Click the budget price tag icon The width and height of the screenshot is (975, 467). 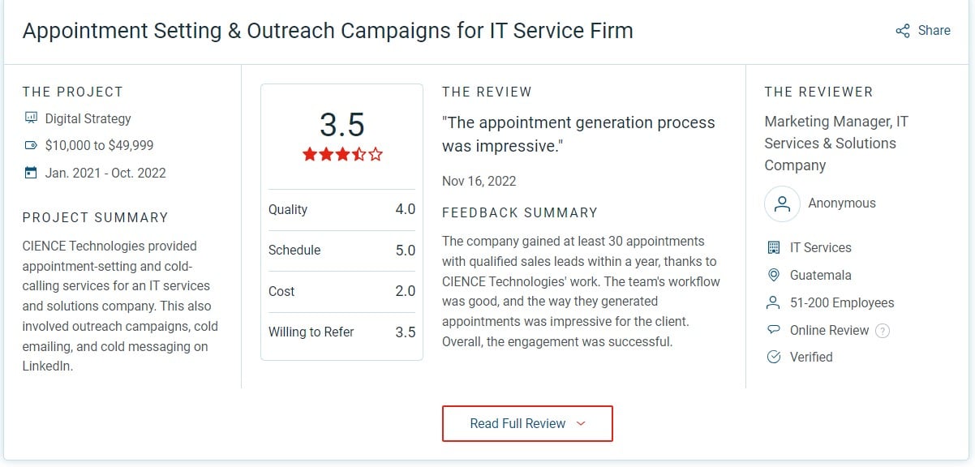pyautogui.click(x=32, y=146)
